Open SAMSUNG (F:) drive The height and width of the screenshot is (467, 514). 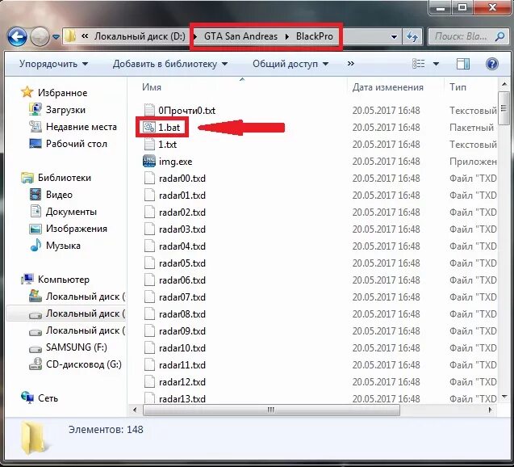click(77, 347)
